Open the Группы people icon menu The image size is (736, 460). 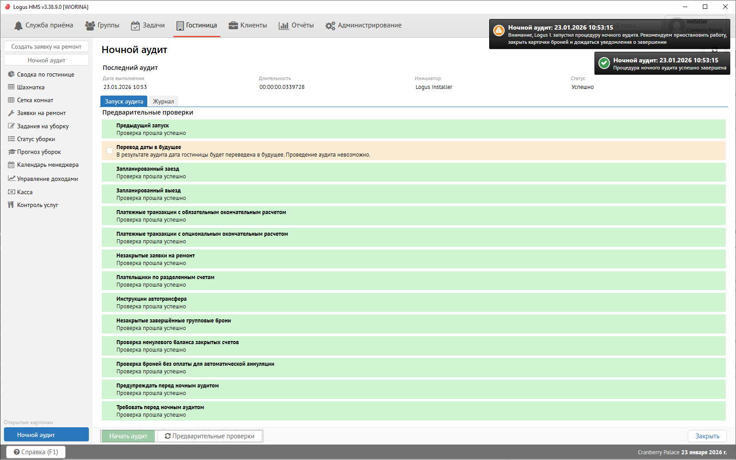[90, 26]
